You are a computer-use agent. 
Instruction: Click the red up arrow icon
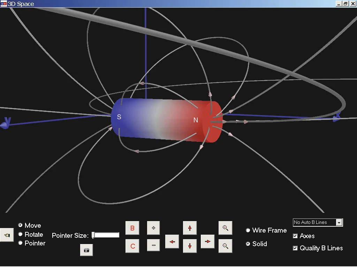coord(190,228)
